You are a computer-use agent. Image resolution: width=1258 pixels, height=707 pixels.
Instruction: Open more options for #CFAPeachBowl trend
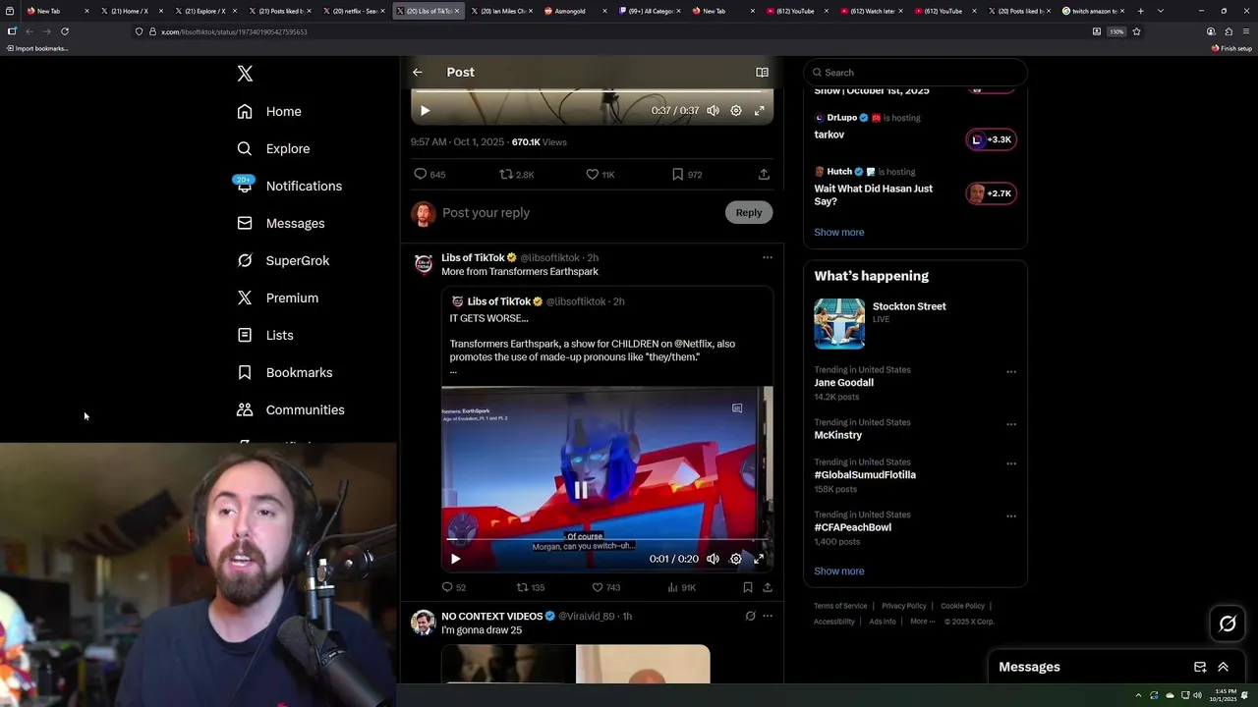click(x=1011, y=517)
